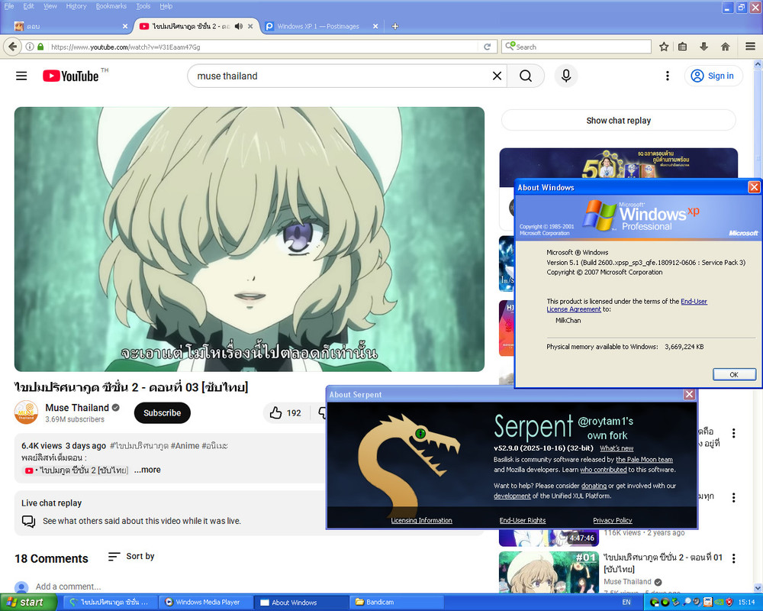The height and width of the screenshot is (611, 763).
Task: Open options for the #01 episode video
Action: tap(733, 558)
